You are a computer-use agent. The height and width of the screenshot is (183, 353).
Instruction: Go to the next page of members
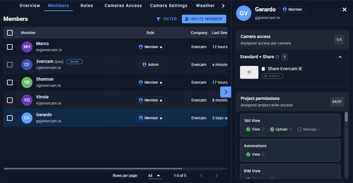(x=217, y=176)
